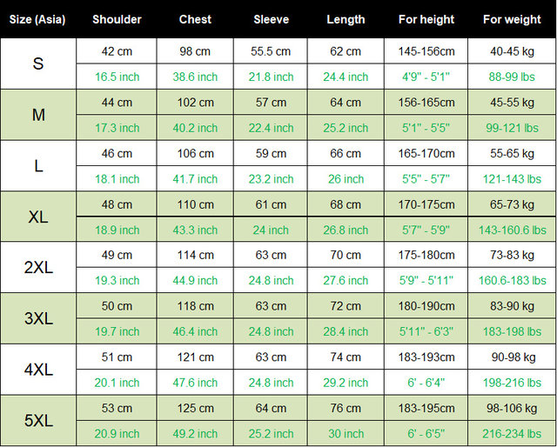The width and height of the screenshot is (557, 447).
Task: Click the "49 cm" shoulder cell
Action: (x=117, y=255)
